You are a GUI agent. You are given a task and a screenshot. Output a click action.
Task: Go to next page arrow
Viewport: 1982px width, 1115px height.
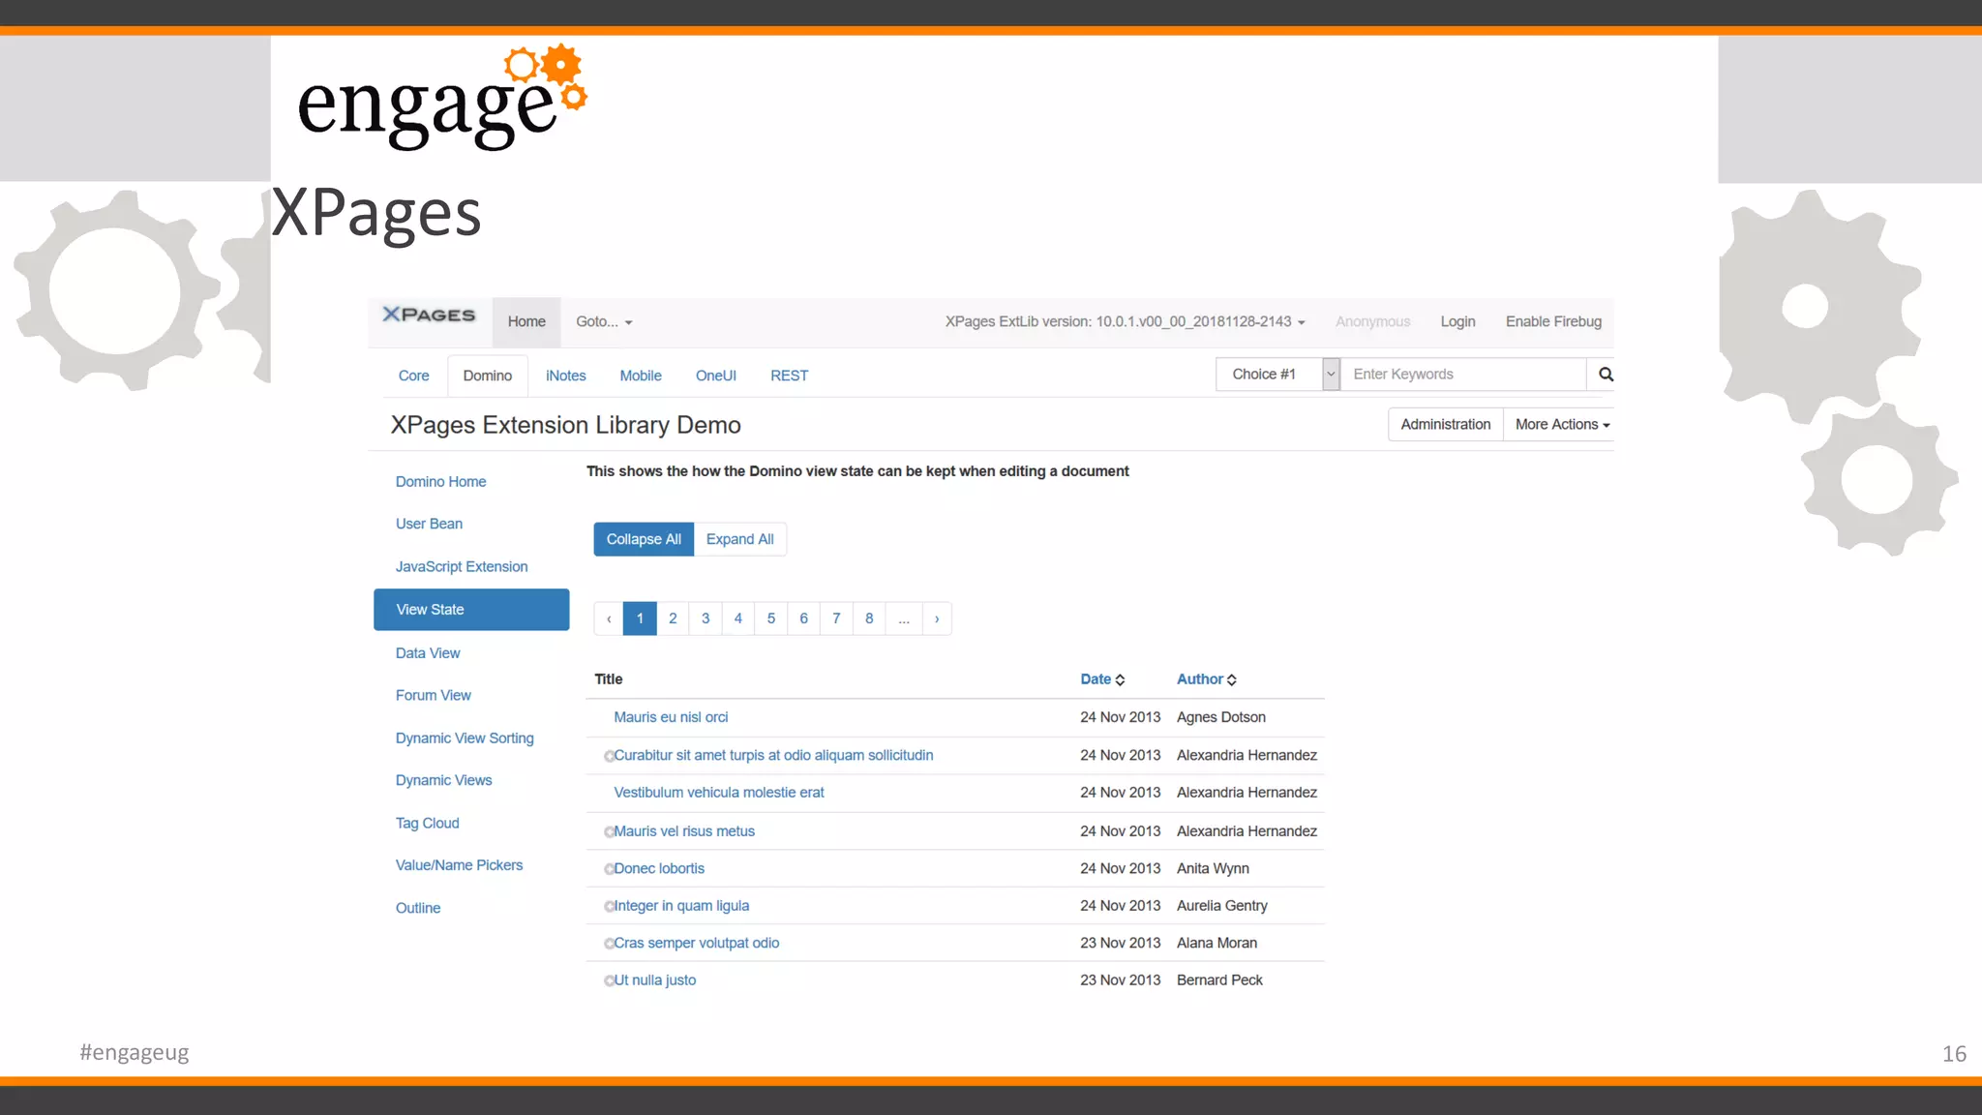tap(937, 618)
